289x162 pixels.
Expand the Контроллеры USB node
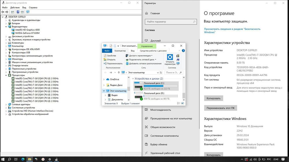pyautogui.click(x=6, y=52)
